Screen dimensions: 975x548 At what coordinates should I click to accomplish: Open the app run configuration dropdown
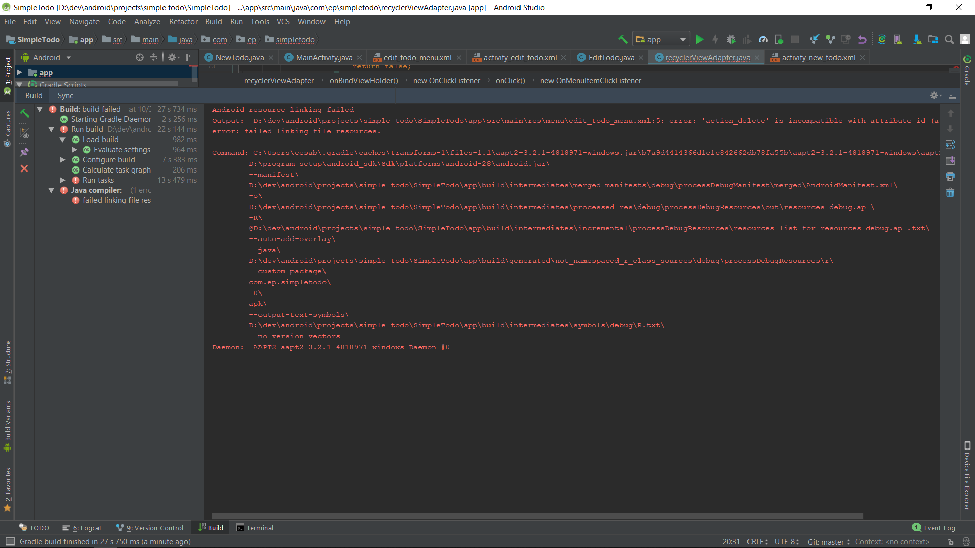[661, 40]
